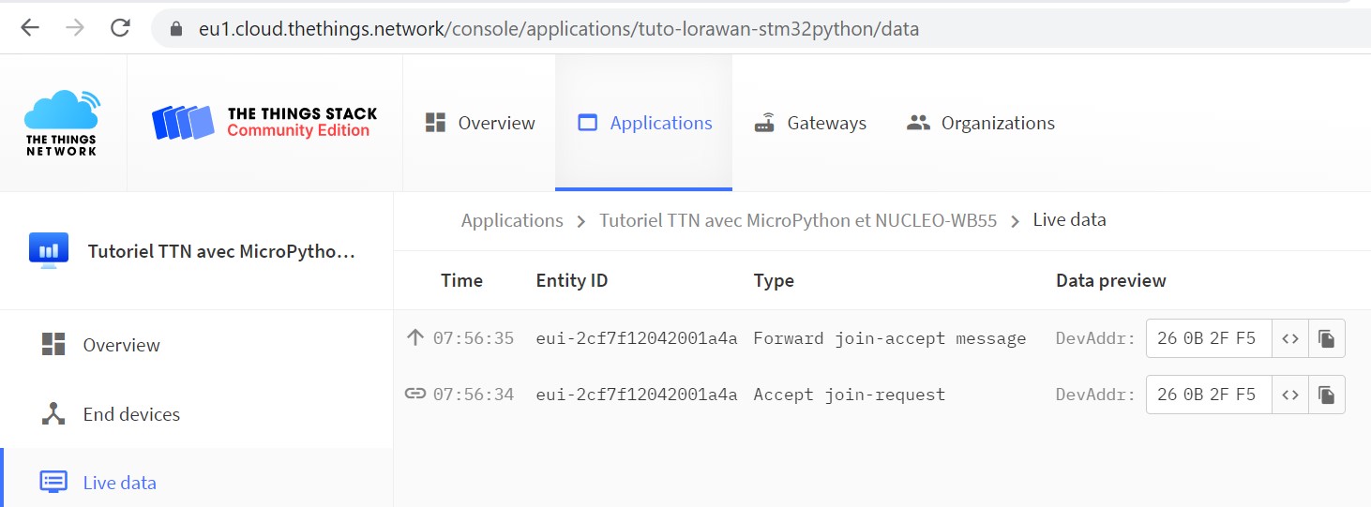Click the sidebar Overview dashboard icon
This screenshot has width=1371, height=507.
pyautogui.click(x=53, y=344)
